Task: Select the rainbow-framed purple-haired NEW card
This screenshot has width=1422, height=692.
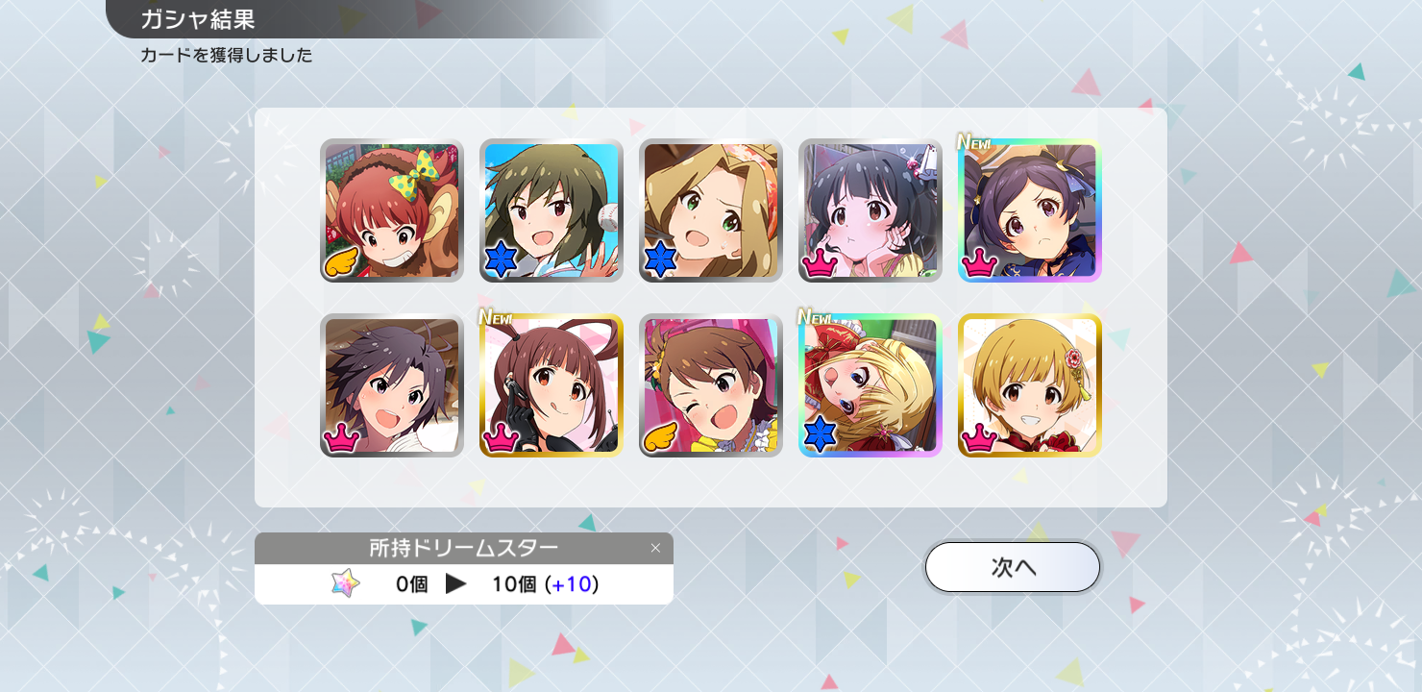Action: tap(1030, 210)
